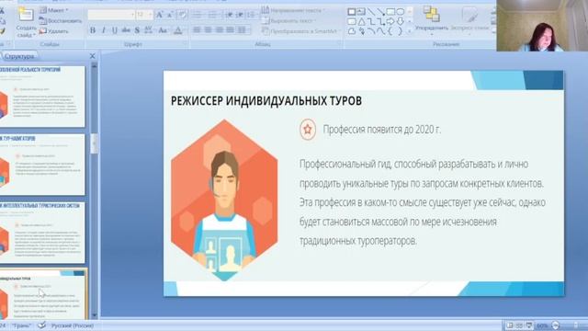Click slide title РЕЖИССЕР ИНДИВИДУАЛЬНЫХ ТУРОВ

click(x=266, y=101)
